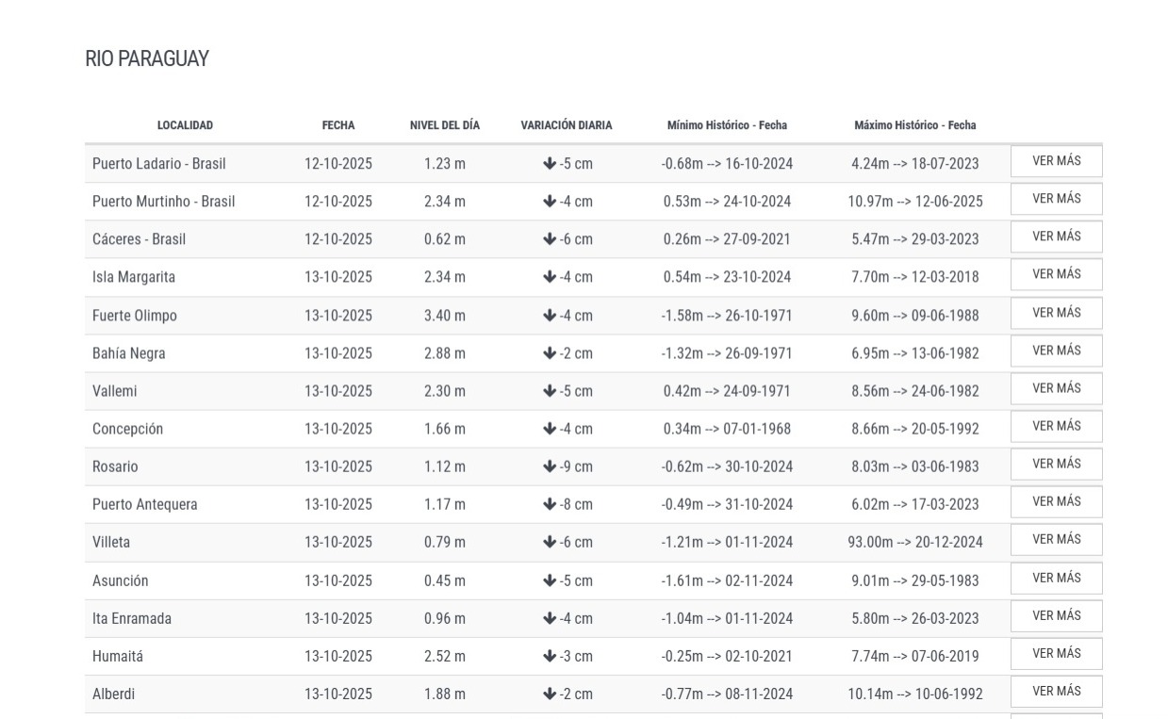Select the LOCALIDAD column header
Screen dimensions: 1168x719
click(185, 125)
